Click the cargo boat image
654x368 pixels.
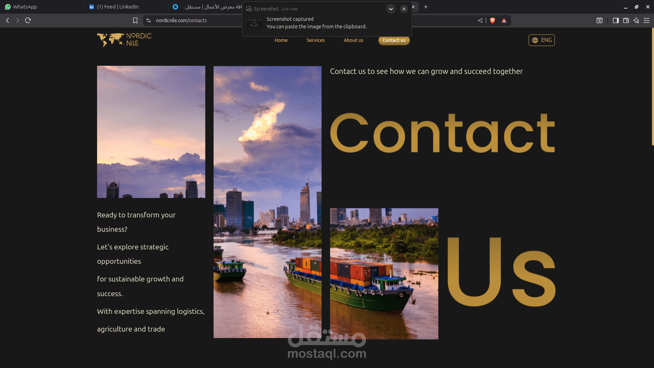tap(384, 274)
